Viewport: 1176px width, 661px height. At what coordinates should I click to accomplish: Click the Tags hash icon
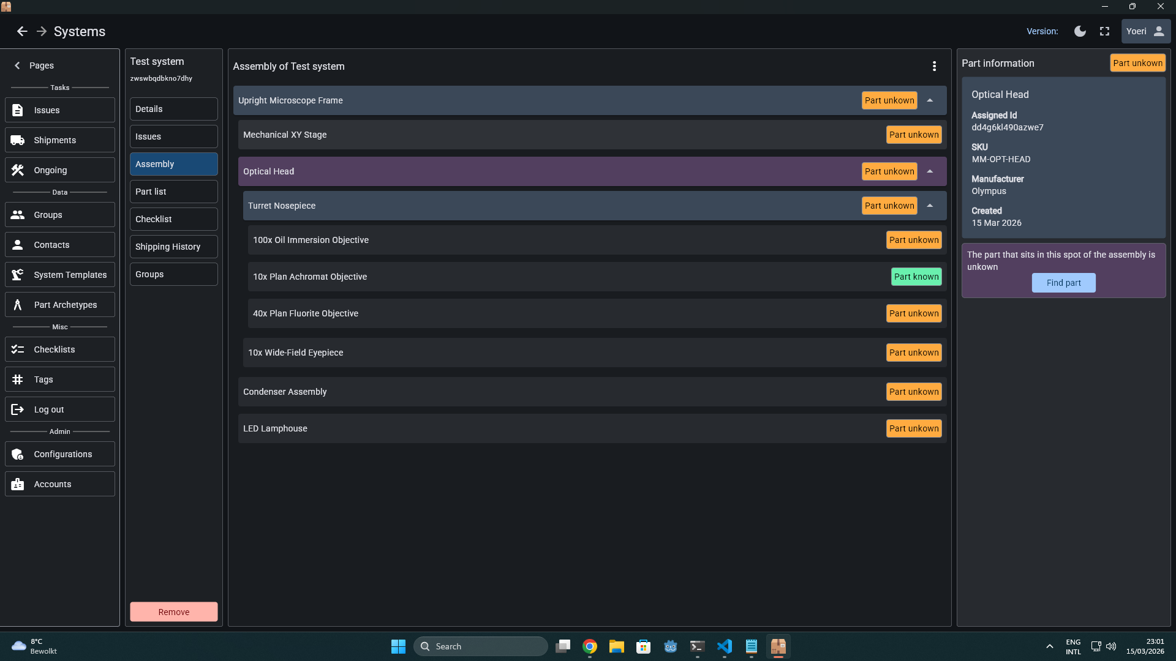18,379
